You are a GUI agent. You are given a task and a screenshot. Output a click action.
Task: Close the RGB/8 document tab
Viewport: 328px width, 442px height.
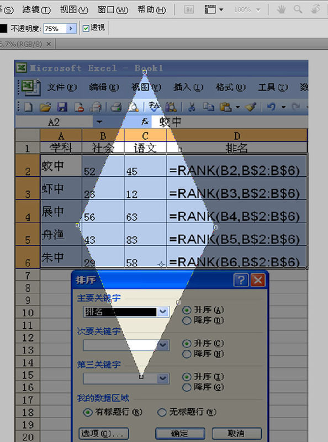pos(49,44)
